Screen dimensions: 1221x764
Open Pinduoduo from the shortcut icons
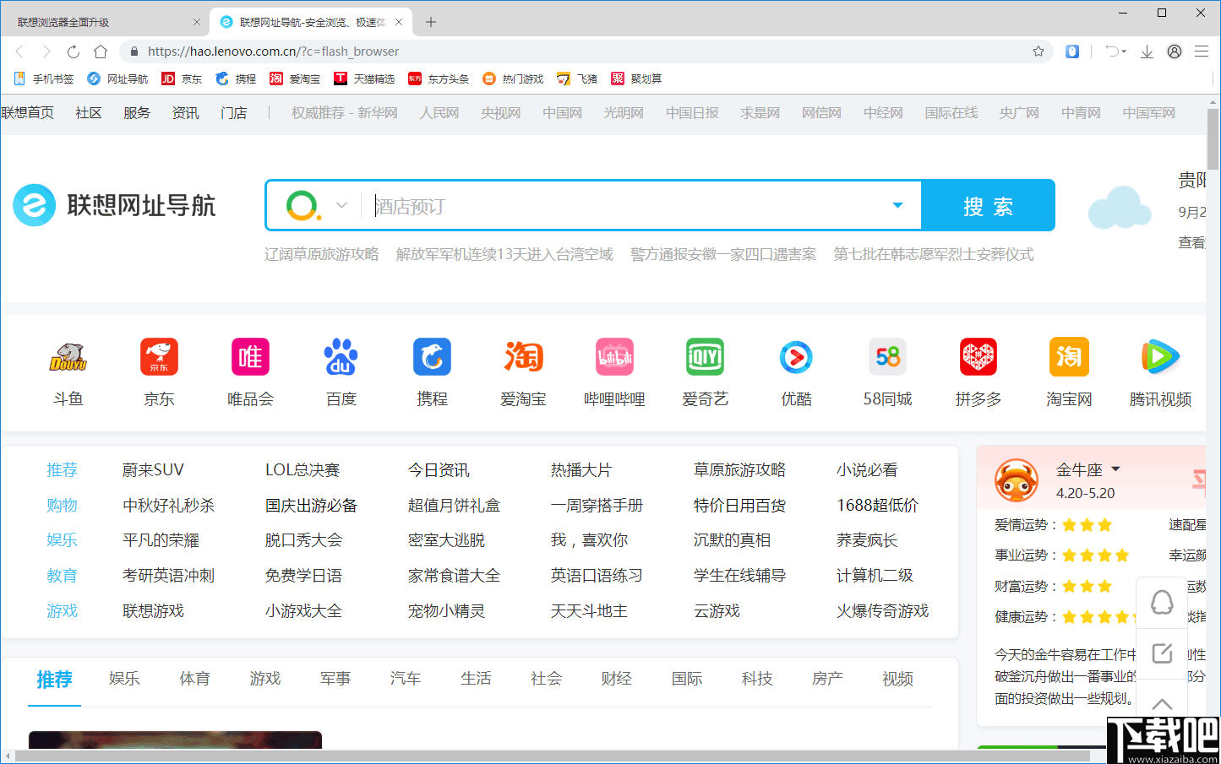[978, 356]
